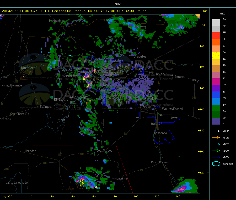Image resolution: width=236 pixels, height=200 pixels.
Task: Pick the dark green 10–20 dBZ swatch
Action: 216,115
